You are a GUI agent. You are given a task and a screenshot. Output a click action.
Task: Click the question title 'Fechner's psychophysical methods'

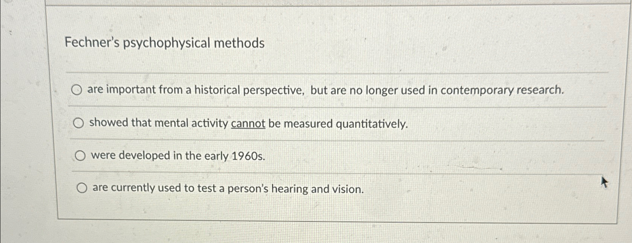tap(165, 43)
